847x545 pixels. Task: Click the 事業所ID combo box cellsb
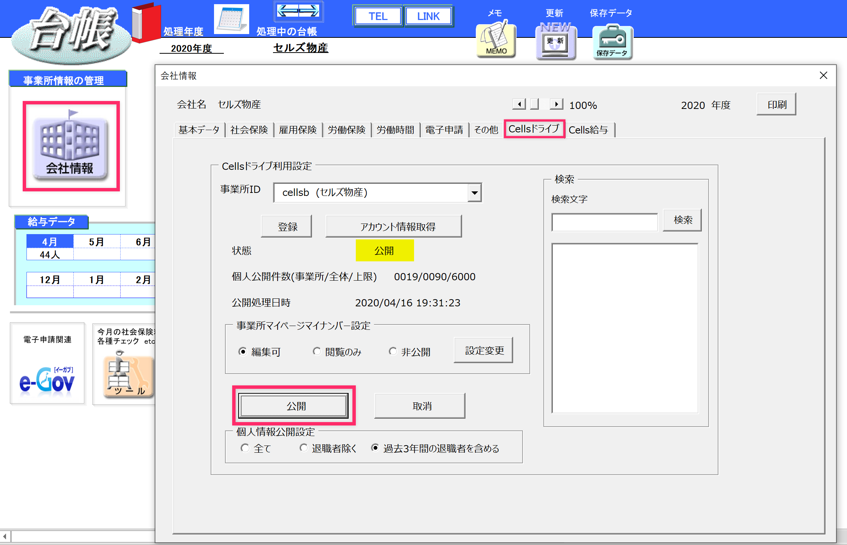pos(377,193)
